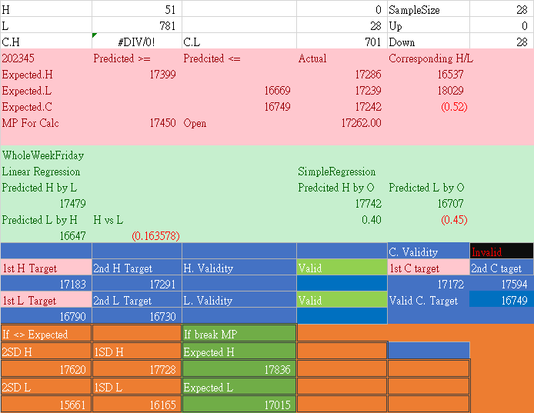
Task: Click the If break MP cell
Action: click(x=239, y=334)
